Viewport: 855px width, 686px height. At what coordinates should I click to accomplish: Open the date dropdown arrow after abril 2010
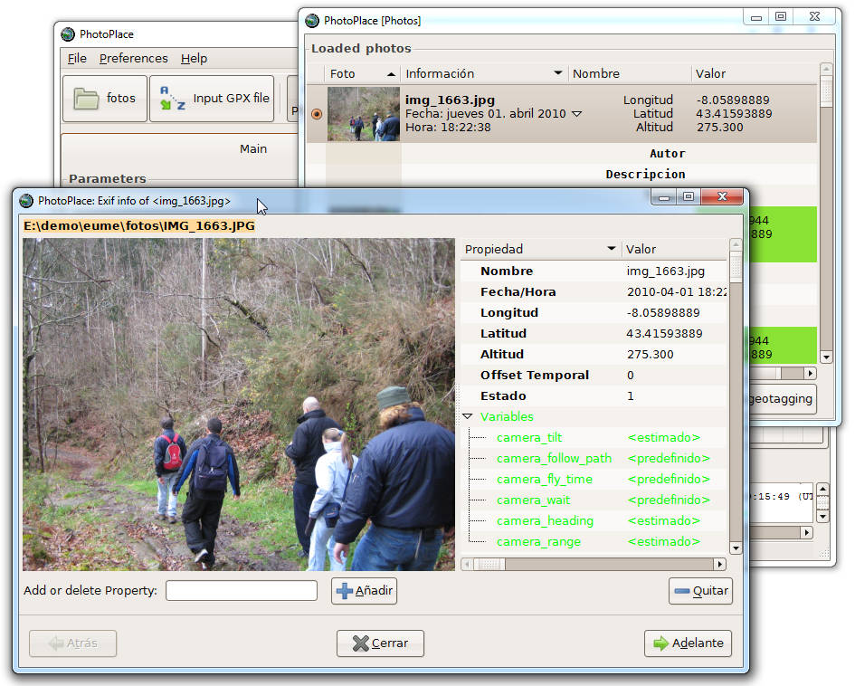[x=576, y=114]
